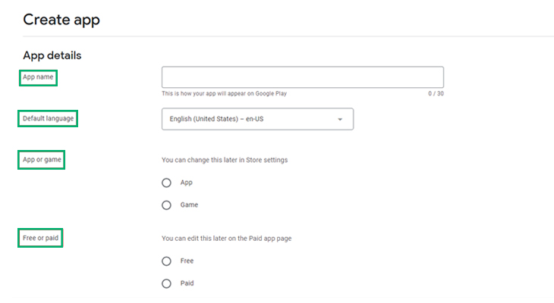Click the App name text field
The height and width of the screenshot is (303, 554).
[303, 77]
